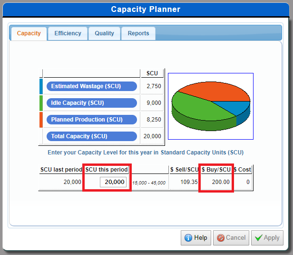Switch to the Capacity tab
This screenshot has height=255, width=293.
[29, 33]
